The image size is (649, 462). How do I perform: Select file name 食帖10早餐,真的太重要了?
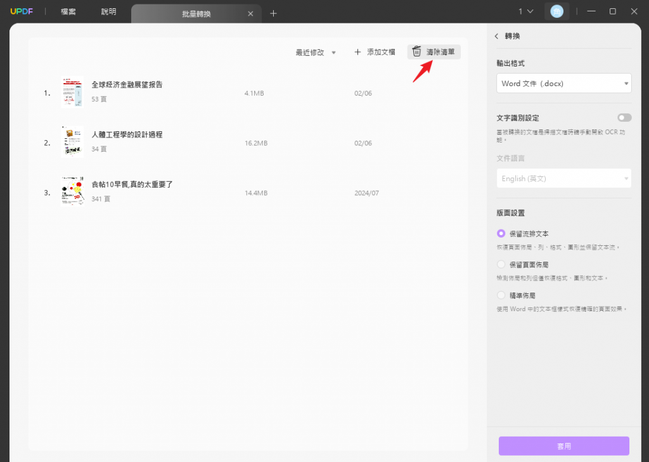[132, 184]
